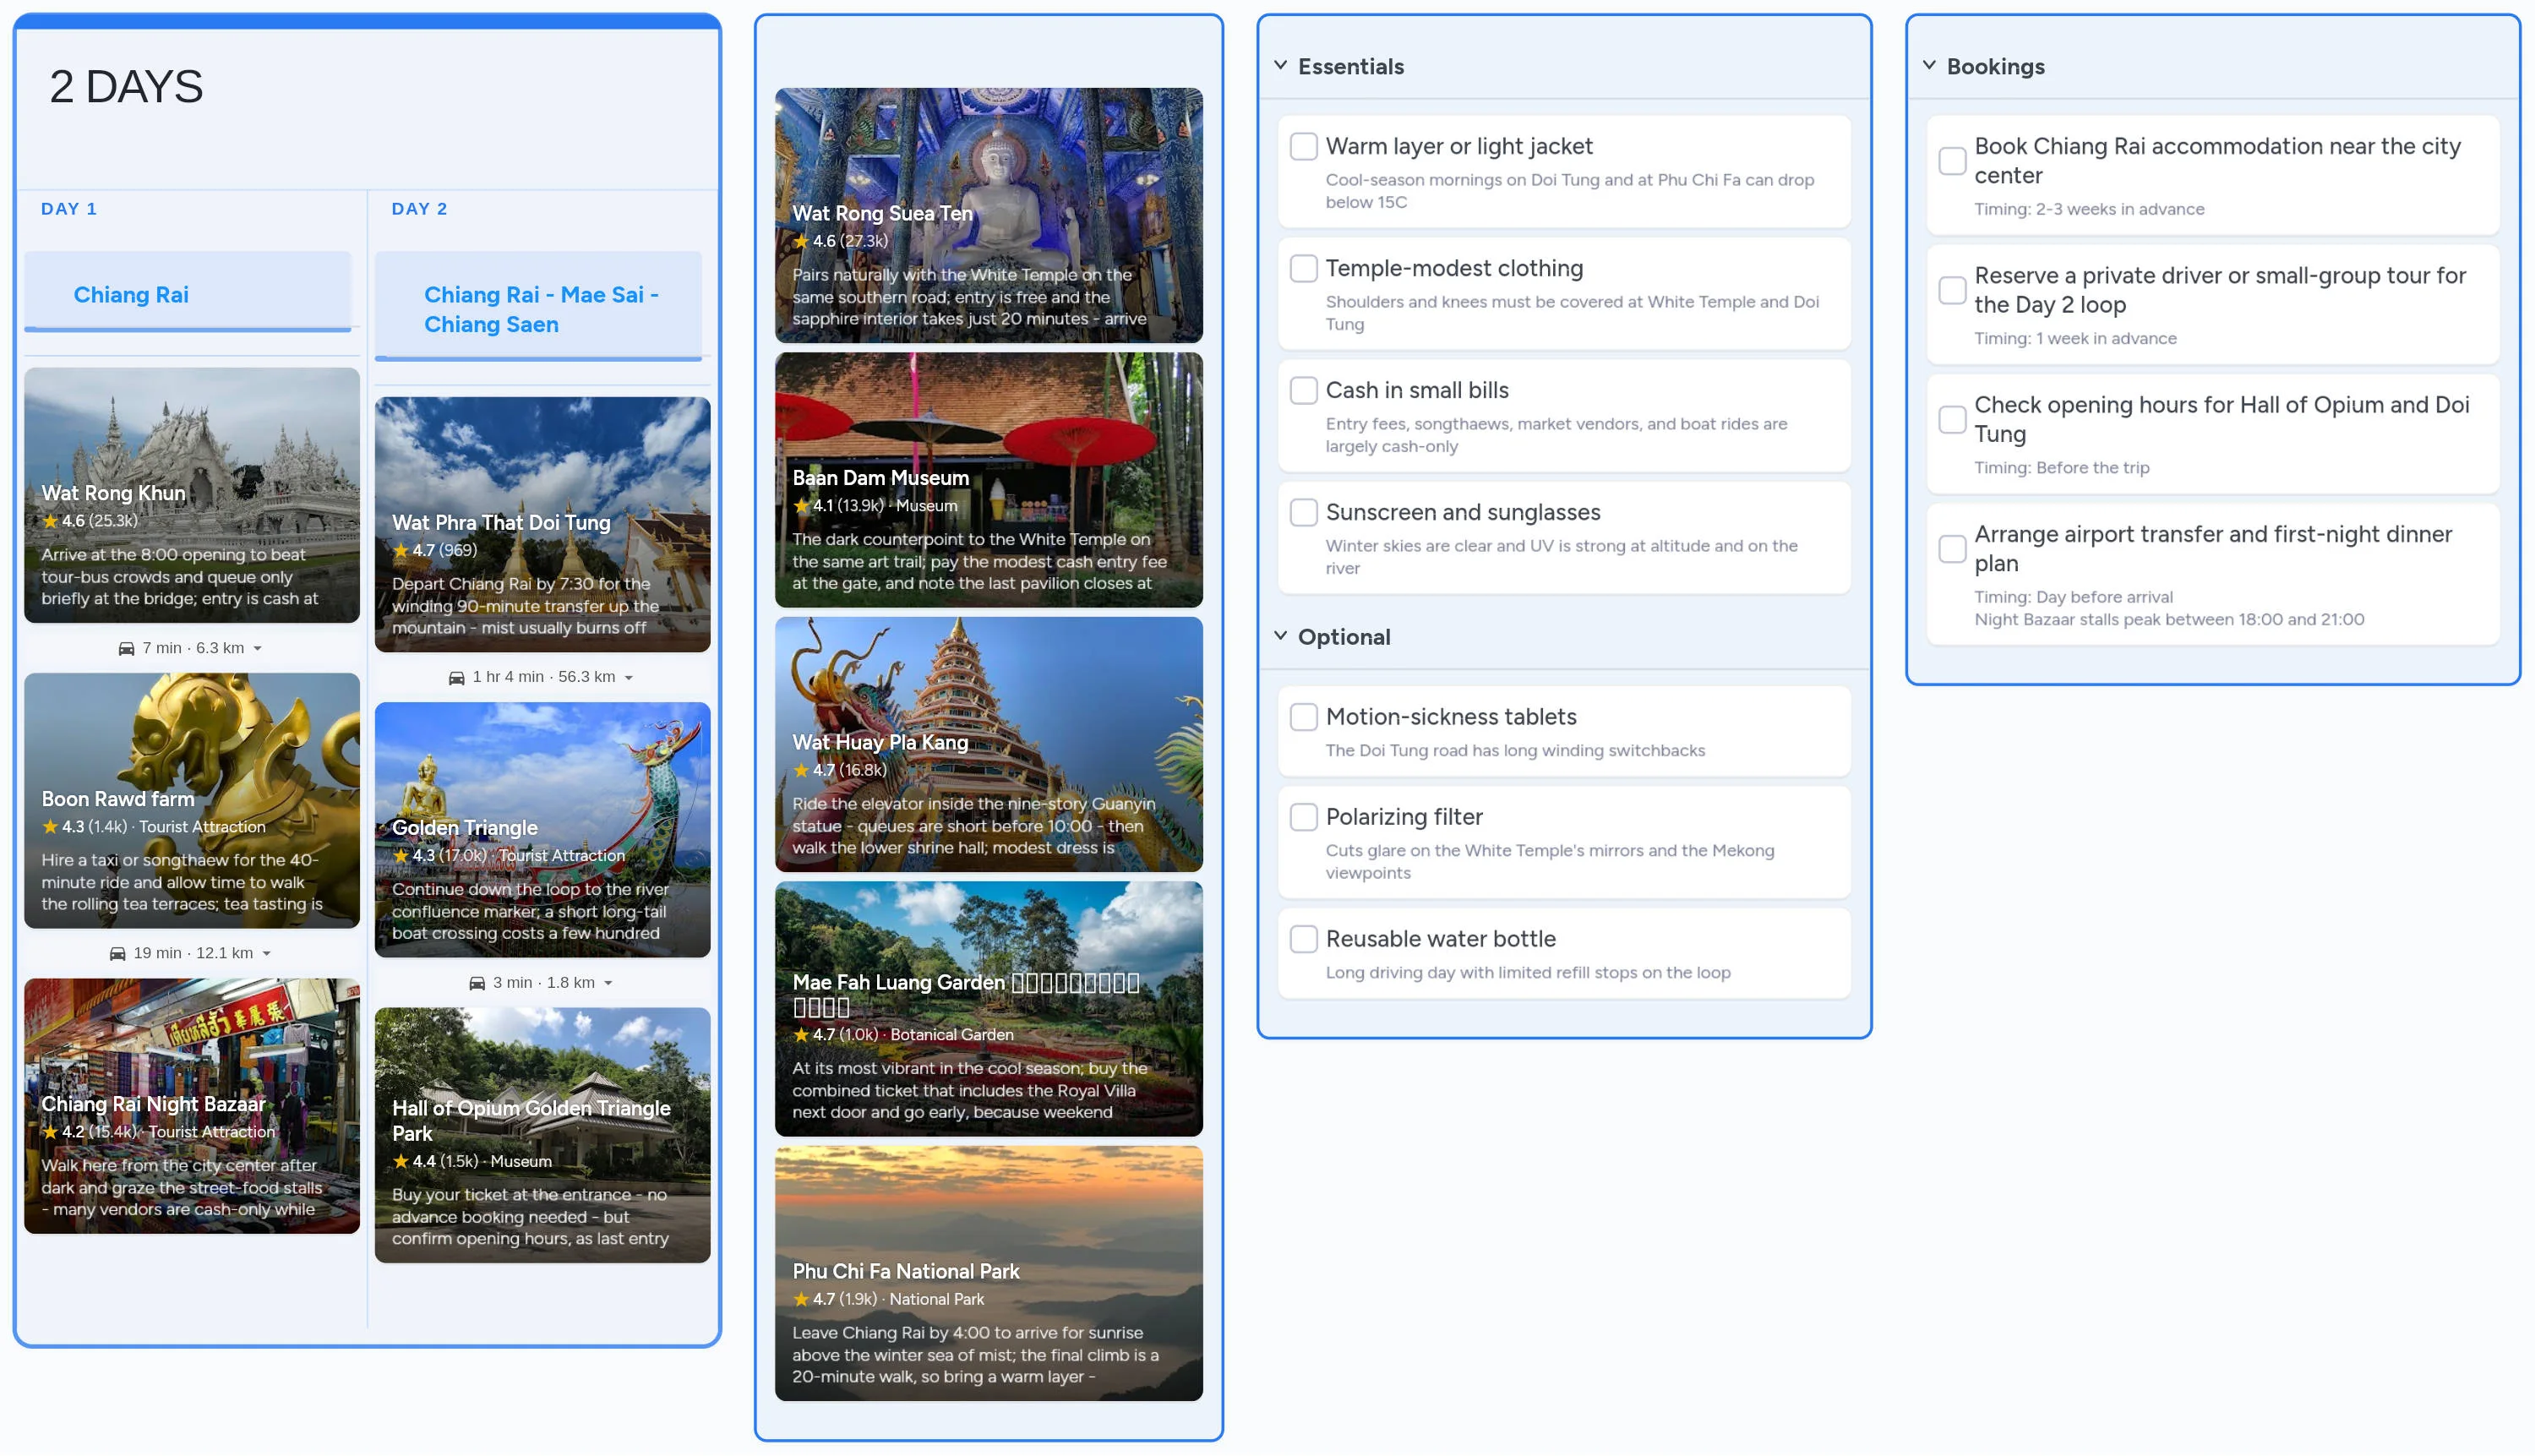The width and height of the screenshot is (2535, 1456).
Task: Click the 2 DAYS heading
Action: click(x=126, y=87)
